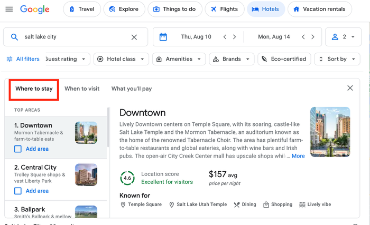The image size is (370, 225).
Task: Select the Where to stay tab
Action: tap(34, 89)
